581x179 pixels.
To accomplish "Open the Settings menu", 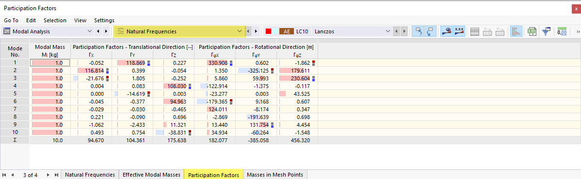I will 104,20.
